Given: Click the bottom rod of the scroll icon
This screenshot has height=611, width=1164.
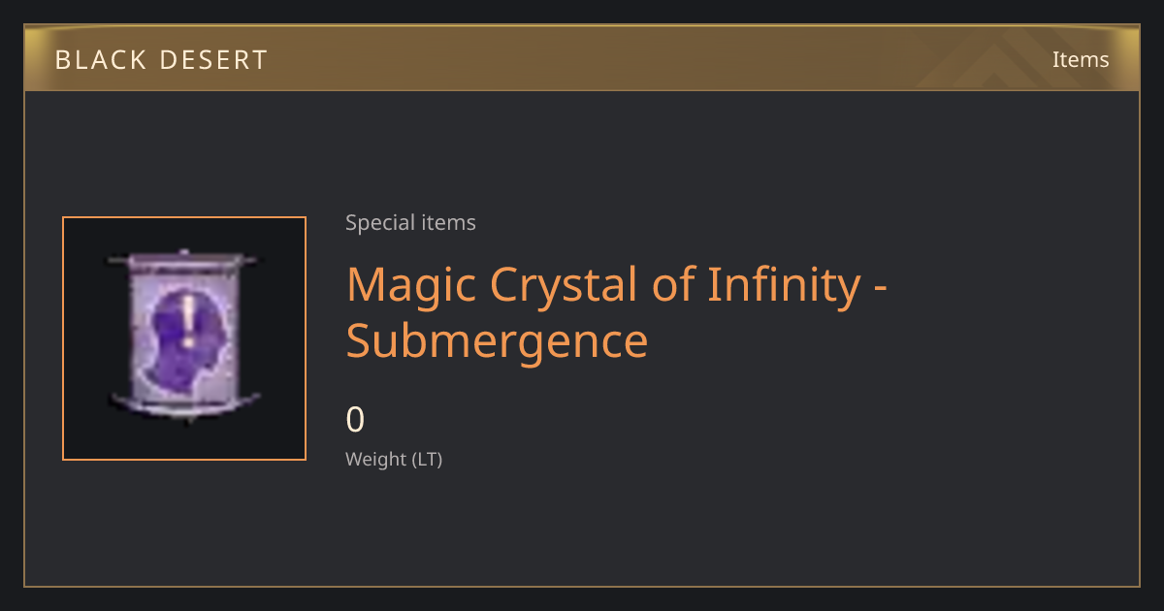Looking at the screenshot, I should pos(184,402).
